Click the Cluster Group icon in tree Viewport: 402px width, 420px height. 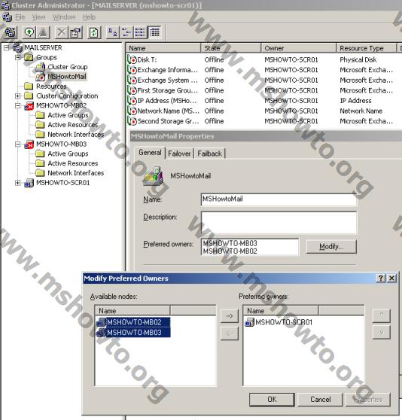click(x=41, y=67)
